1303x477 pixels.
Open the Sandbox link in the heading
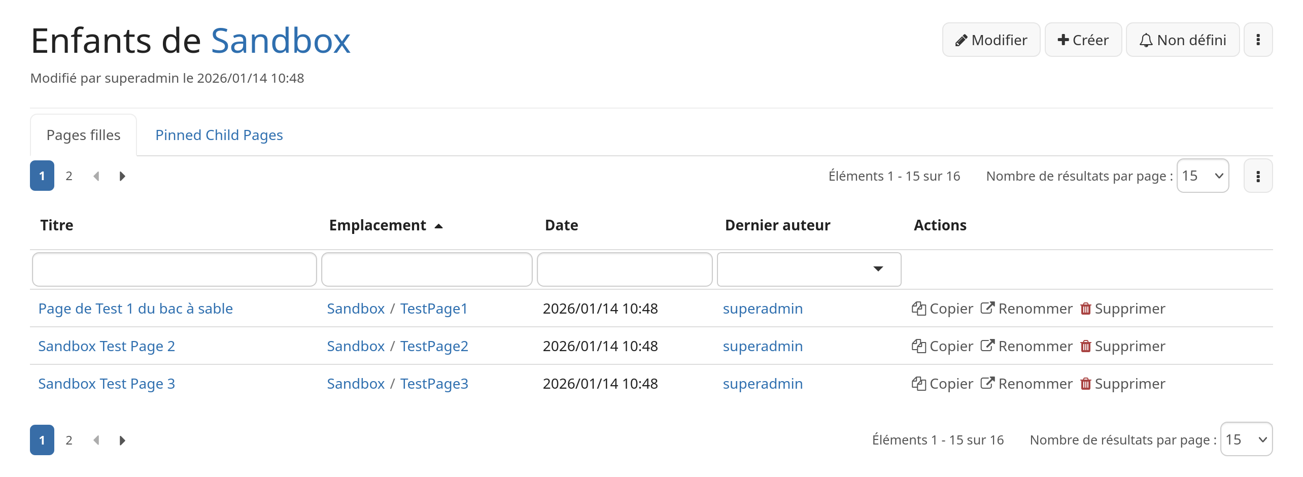(281, 41)
